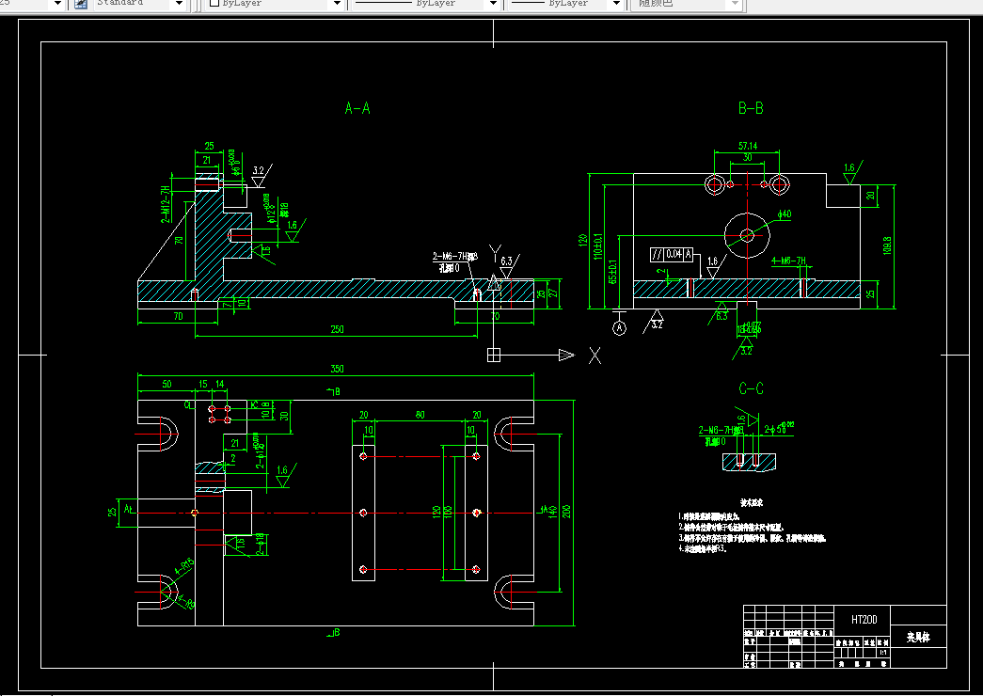Image resolution: width=983 pixels, height=696 pixels.
Task: Select the 200 overall width dimension
Action: (x=566, y=511)
